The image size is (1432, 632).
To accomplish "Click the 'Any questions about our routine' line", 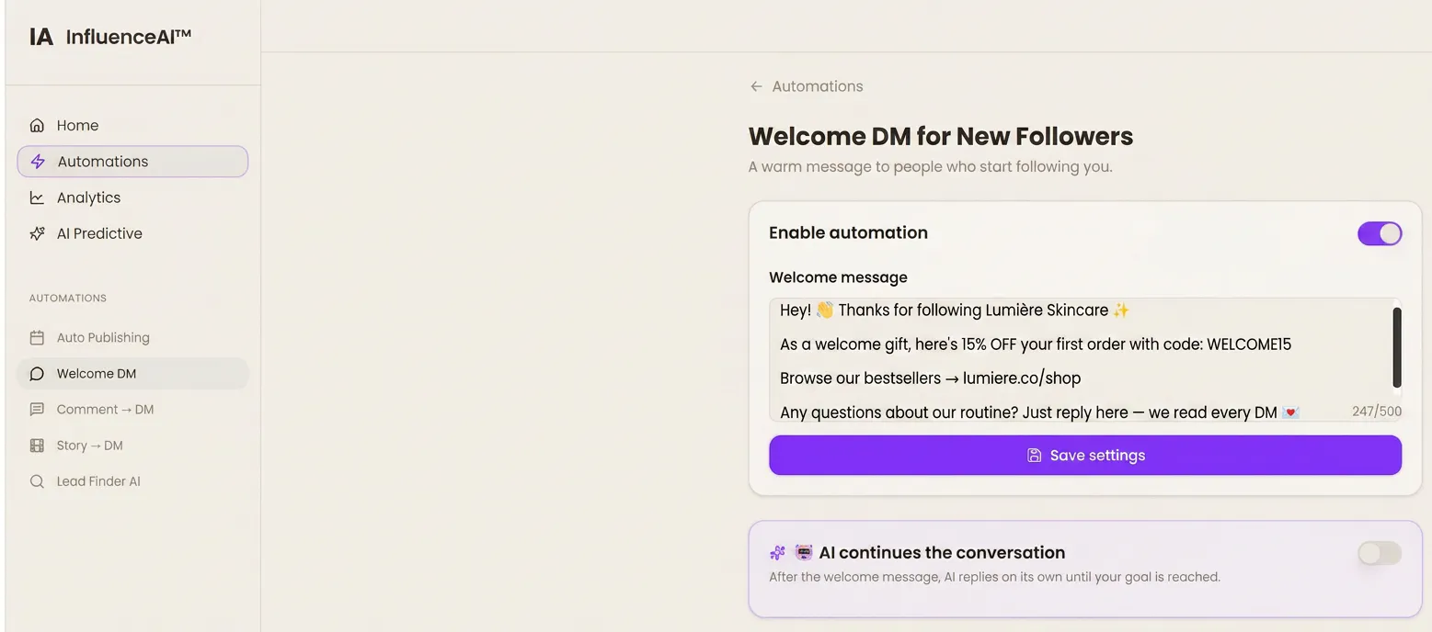I will (1039, 412).
